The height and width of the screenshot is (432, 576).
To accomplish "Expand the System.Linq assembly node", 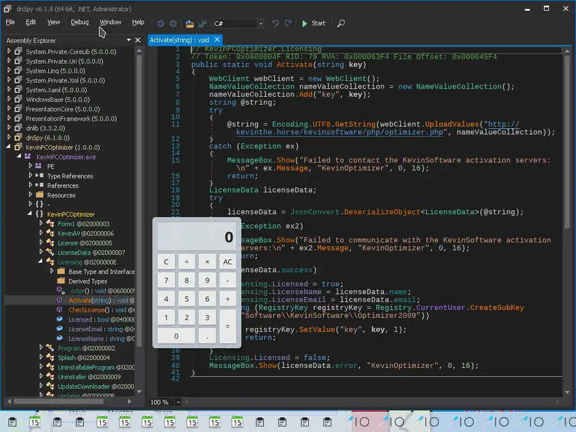I will click(x=9, y=70).
